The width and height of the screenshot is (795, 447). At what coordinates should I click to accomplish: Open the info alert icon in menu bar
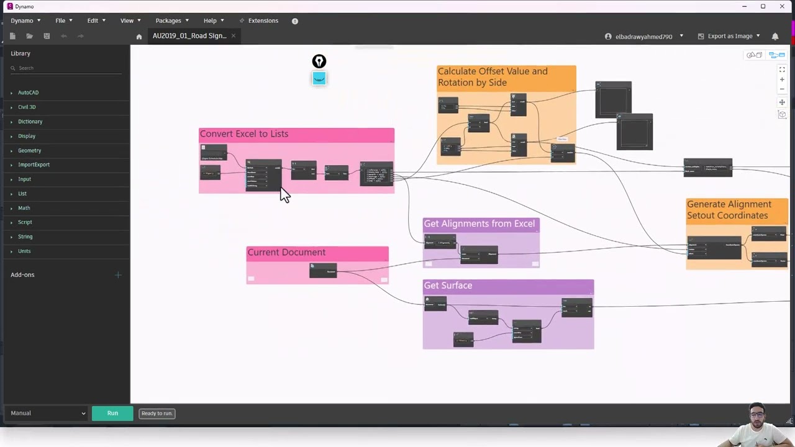click(x=295, y=20)
